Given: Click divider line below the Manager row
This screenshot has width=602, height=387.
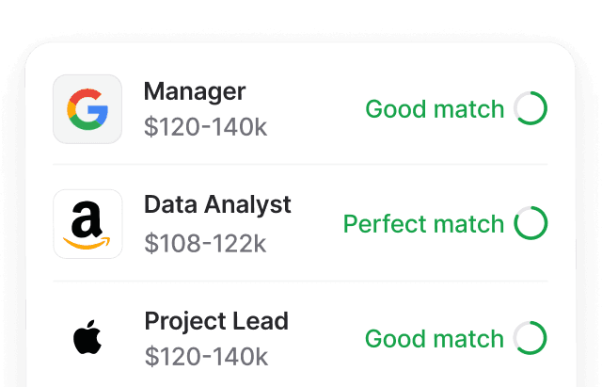Looking at the screenshot, I should point(300,165).
